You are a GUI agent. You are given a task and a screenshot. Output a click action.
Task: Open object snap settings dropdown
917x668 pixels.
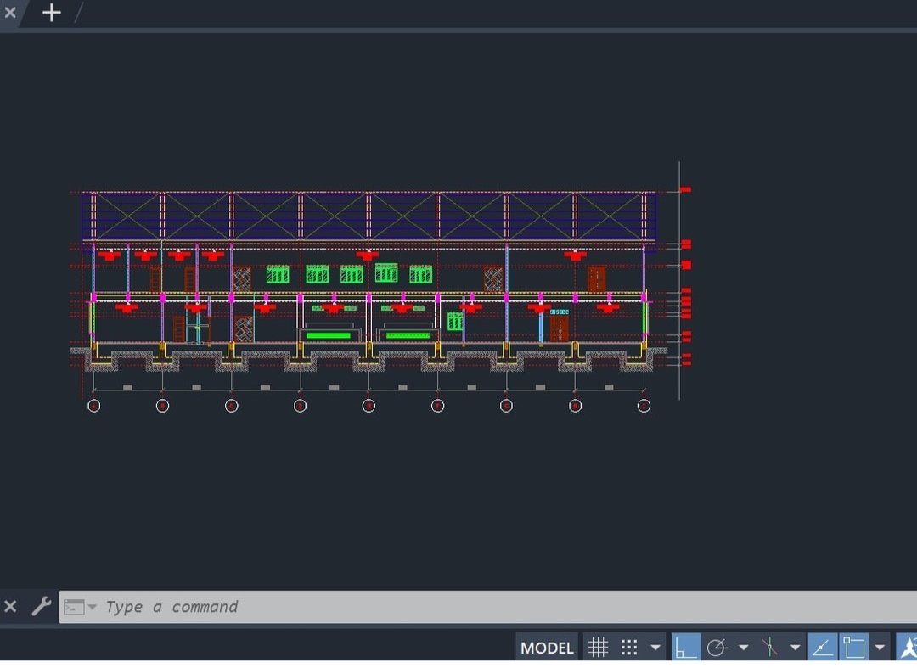click(880, 648)
